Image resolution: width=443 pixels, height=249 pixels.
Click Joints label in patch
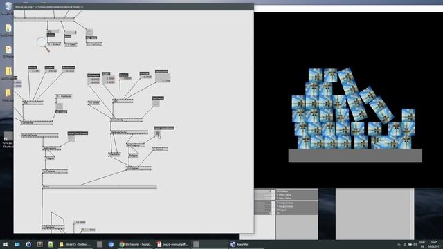(68, 36)
